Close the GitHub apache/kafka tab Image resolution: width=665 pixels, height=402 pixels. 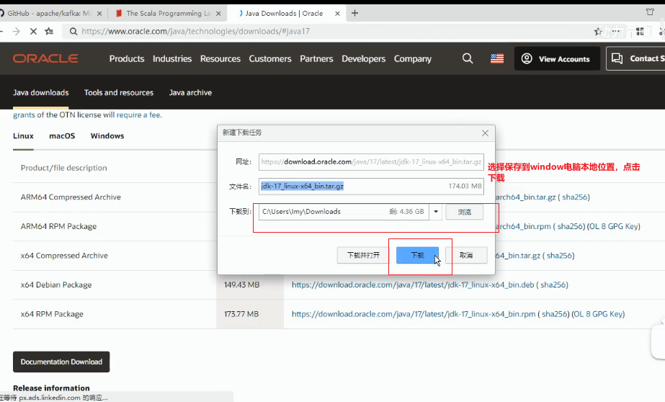[x=99, y=13]
